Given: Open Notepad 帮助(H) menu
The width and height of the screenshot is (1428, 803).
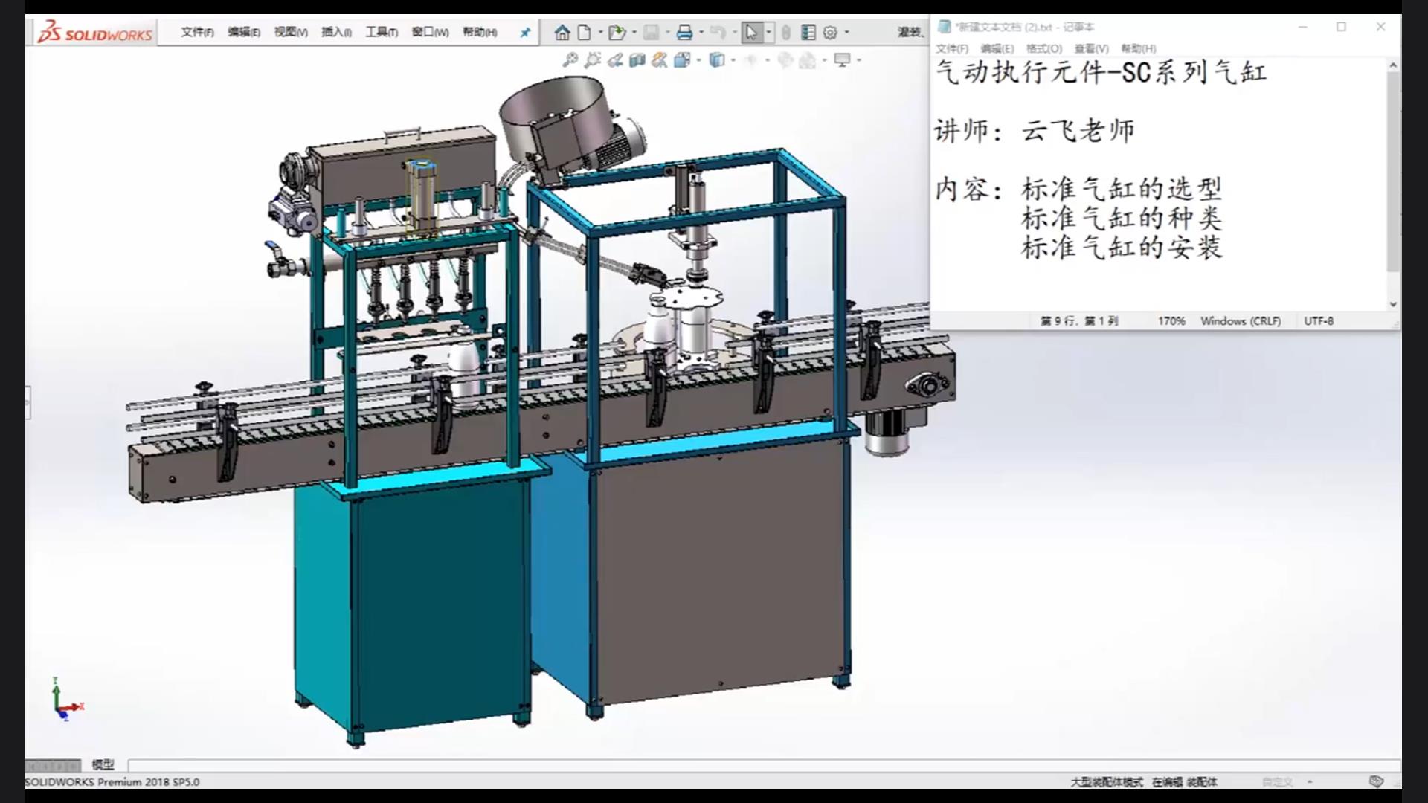Looking at the screenshot, I should (x=1139, y=48).
